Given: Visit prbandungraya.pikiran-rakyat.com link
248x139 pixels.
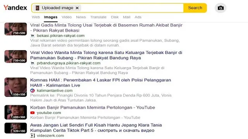Looking at the screenshot, I should click(69, 63).
